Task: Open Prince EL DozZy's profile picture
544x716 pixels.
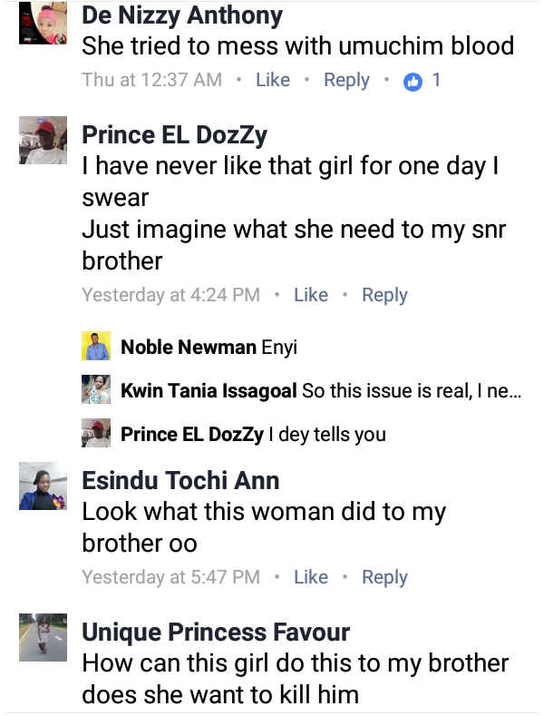Action: coord(41,142)
